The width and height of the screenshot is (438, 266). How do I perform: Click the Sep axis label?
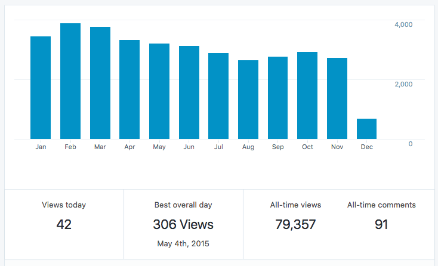277,147
